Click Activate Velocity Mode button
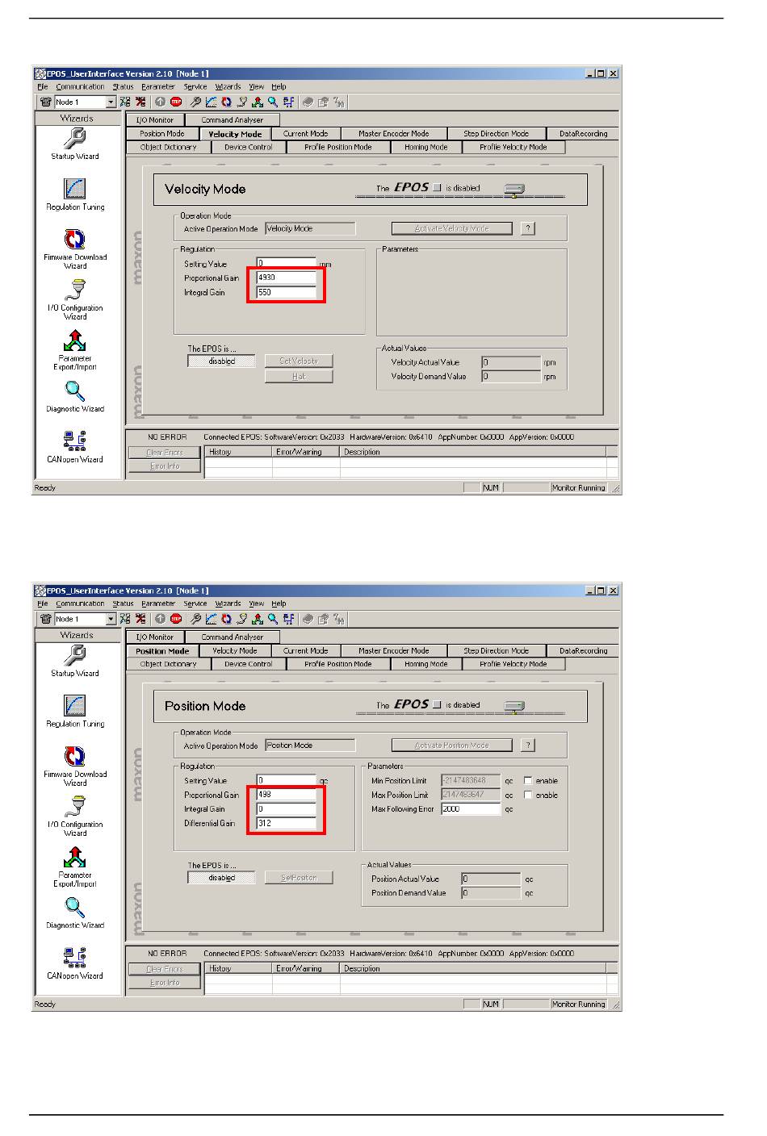The width and height of the screenshot is (767, 1136). [451, 228]
